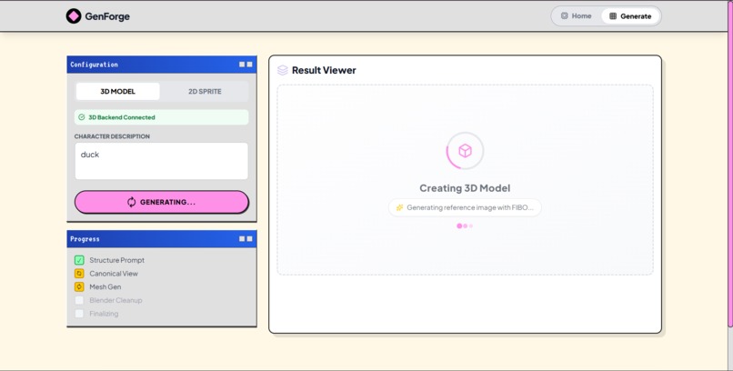
Task: Click second window control in Configuration title bar
Action: point(249,65)
